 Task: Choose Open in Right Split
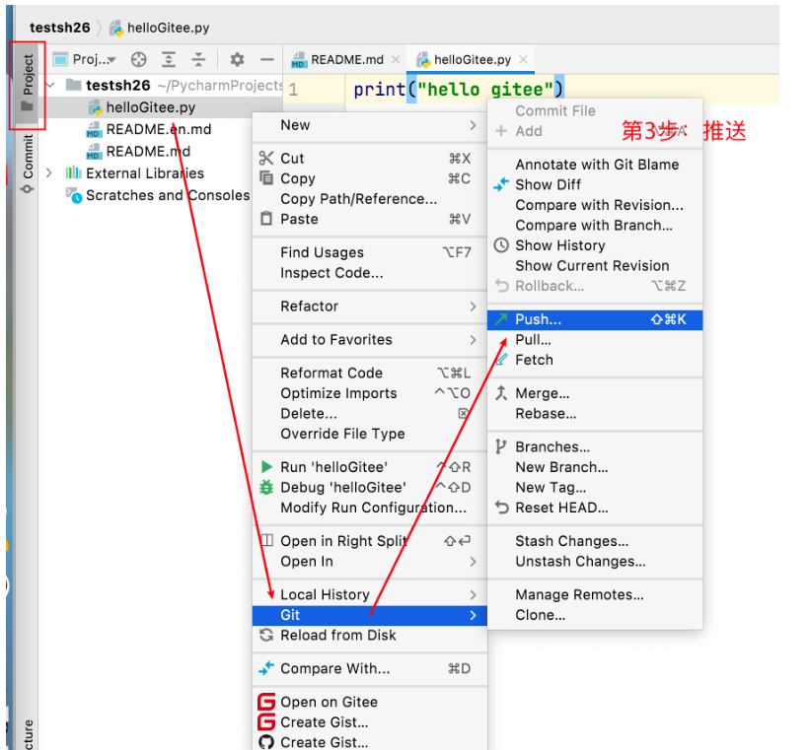(370, 541)
